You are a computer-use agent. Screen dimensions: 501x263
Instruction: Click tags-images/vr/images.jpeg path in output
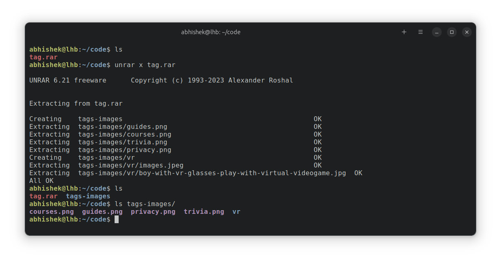tap(131, 165)
